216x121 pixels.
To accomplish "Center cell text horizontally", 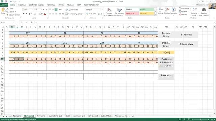I will pos(53,14).
